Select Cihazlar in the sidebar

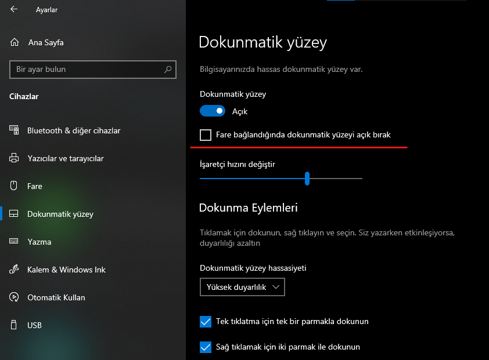(24, 97)
